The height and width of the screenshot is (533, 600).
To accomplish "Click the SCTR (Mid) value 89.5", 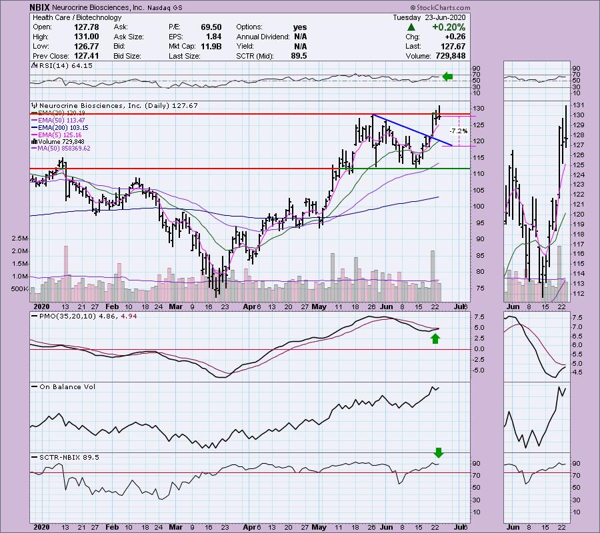I will pyautogui.click(x=299, y=56).
